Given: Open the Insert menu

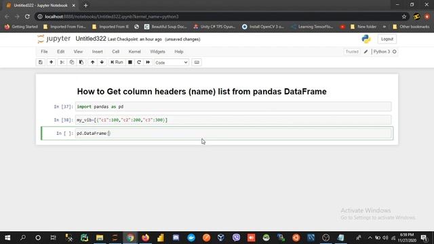Looking at the screenshot, I should click(97, 52).
